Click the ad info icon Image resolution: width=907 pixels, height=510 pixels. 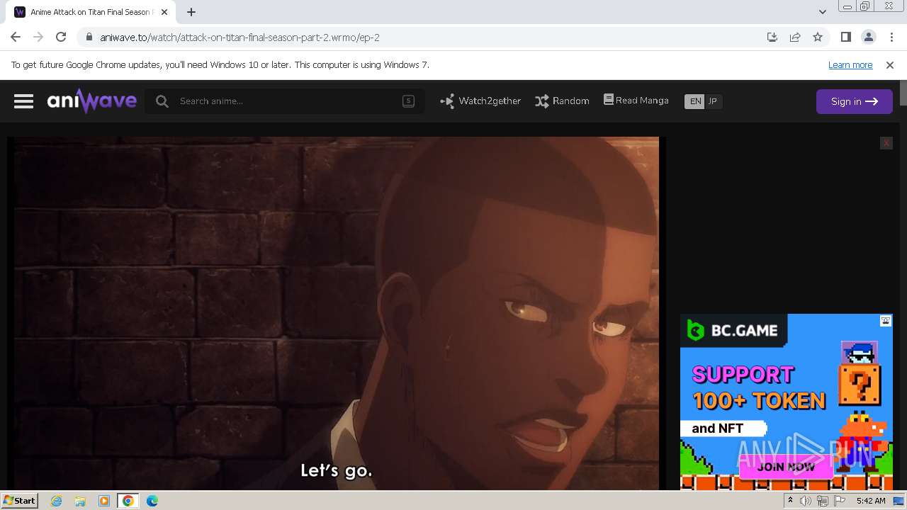[x=886, y=321]
